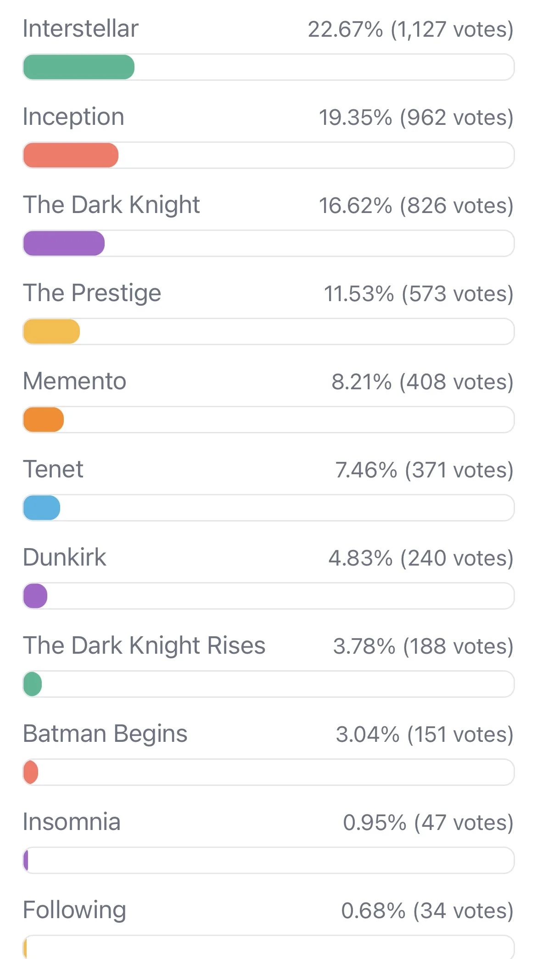
Task: Click The Dark Knight Rises label
Action: (144, 645)
